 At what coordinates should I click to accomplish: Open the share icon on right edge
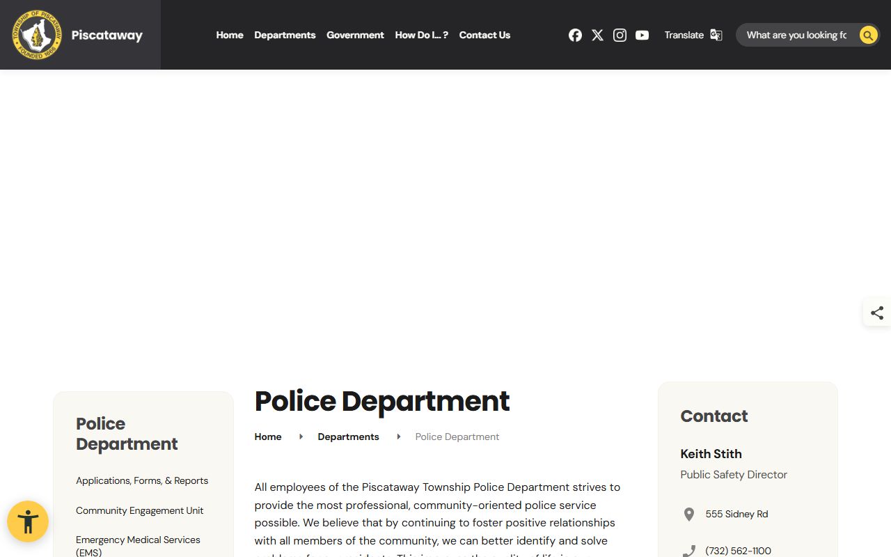877,313
